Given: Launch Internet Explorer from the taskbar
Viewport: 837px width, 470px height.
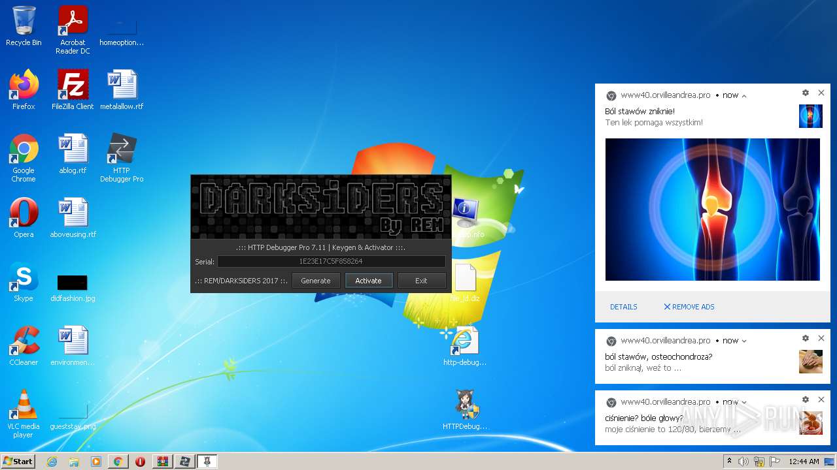Looking at the screenshot, I should pos(52,462).
